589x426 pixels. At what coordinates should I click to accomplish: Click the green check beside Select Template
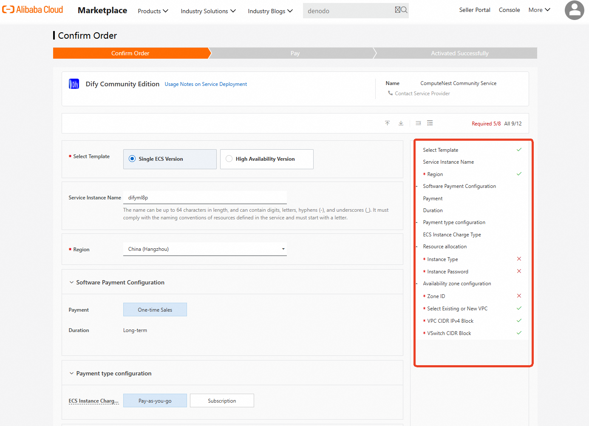click(519, 150)
